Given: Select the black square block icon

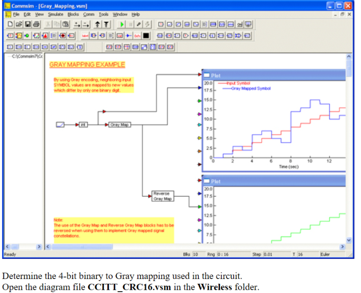Looking at the screenshot, I should tap(146, 36).
